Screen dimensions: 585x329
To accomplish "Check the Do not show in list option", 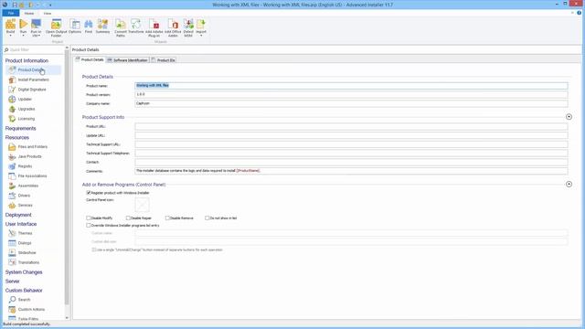I will pos(207,218).
